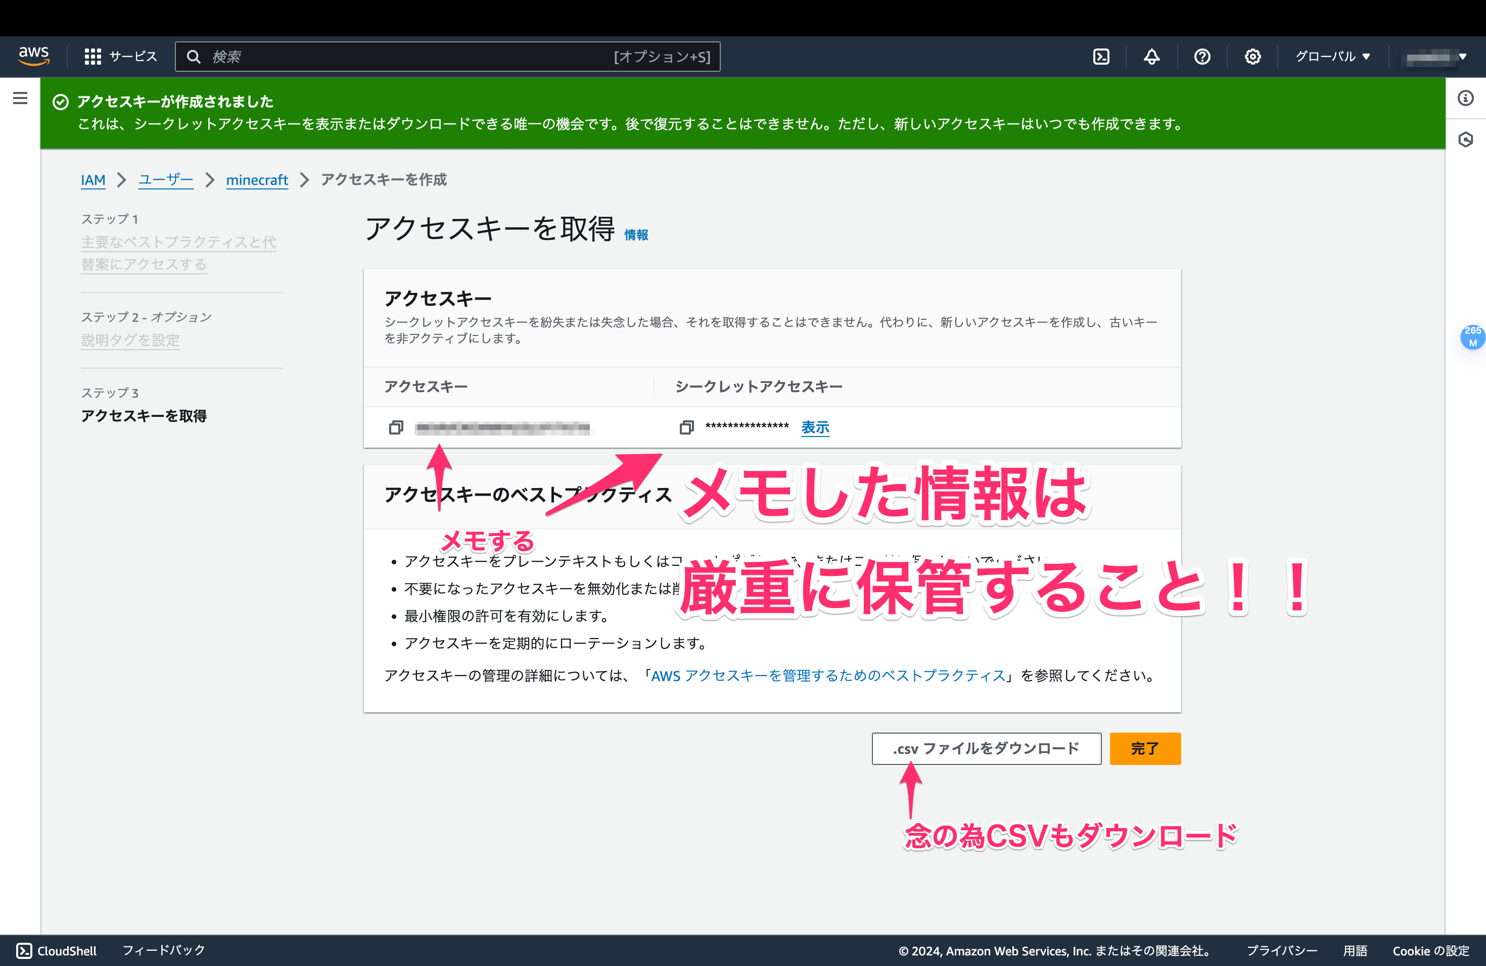Copy the access key with its copy icon

tap(396, 427)
